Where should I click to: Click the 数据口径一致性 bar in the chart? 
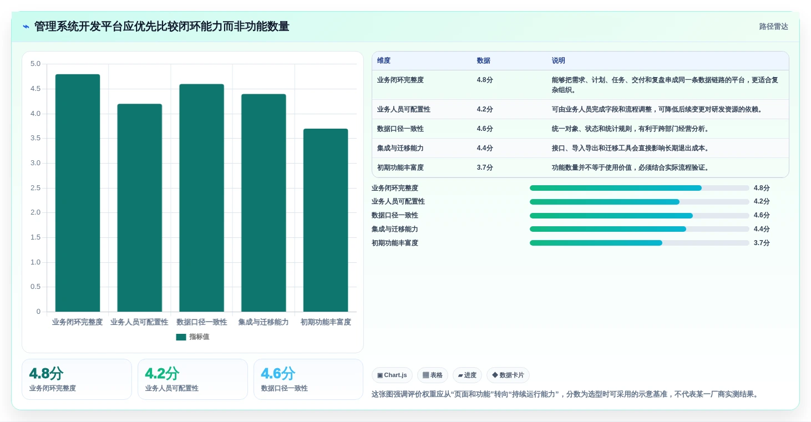(x=201, y=198)
